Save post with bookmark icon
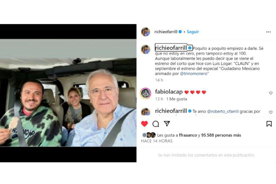Screen dimensions: 276x184 click(269, 124)
